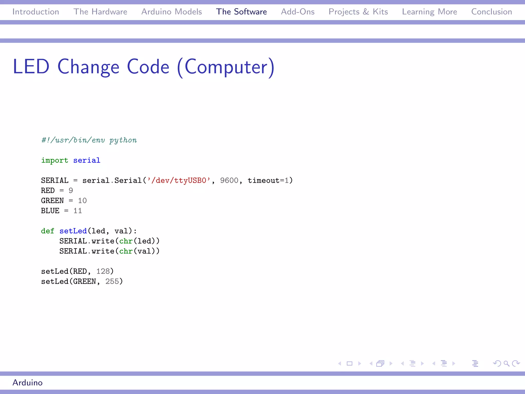Switch to Add-Ons section
525x394 pixels.
tap(298, 12)
